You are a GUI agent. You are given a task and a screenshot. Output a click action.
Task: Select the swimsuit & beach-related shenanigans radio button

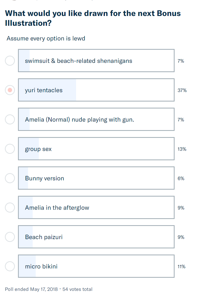[10, 61]
